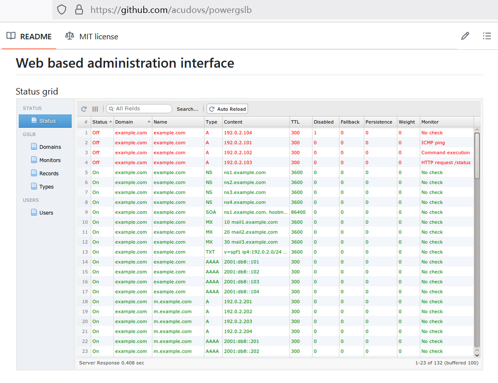The height and width of the screenshot is (383, 498).
Task: Click the pencil edit README icon
Action: pos(465,36)
